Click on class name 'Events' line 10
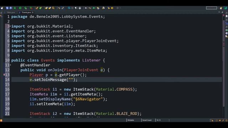Image resolution: width=228 pixels, height=128 pixels. point(48,60)
